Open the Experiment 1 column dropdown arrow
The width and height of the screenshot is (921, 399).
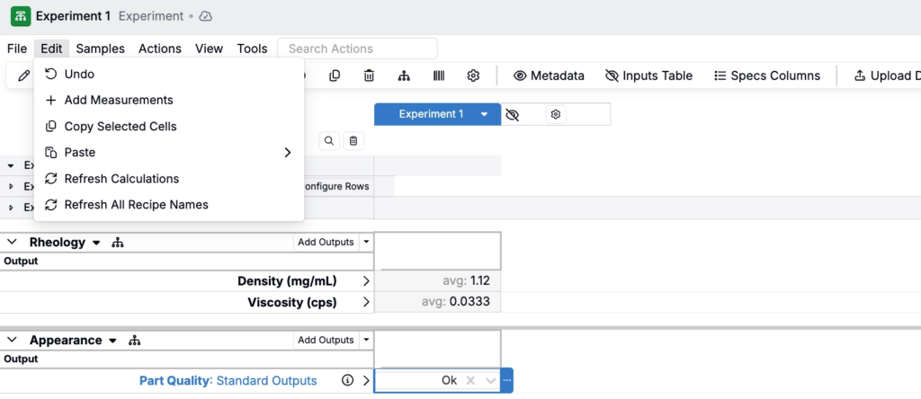[484, 115]
